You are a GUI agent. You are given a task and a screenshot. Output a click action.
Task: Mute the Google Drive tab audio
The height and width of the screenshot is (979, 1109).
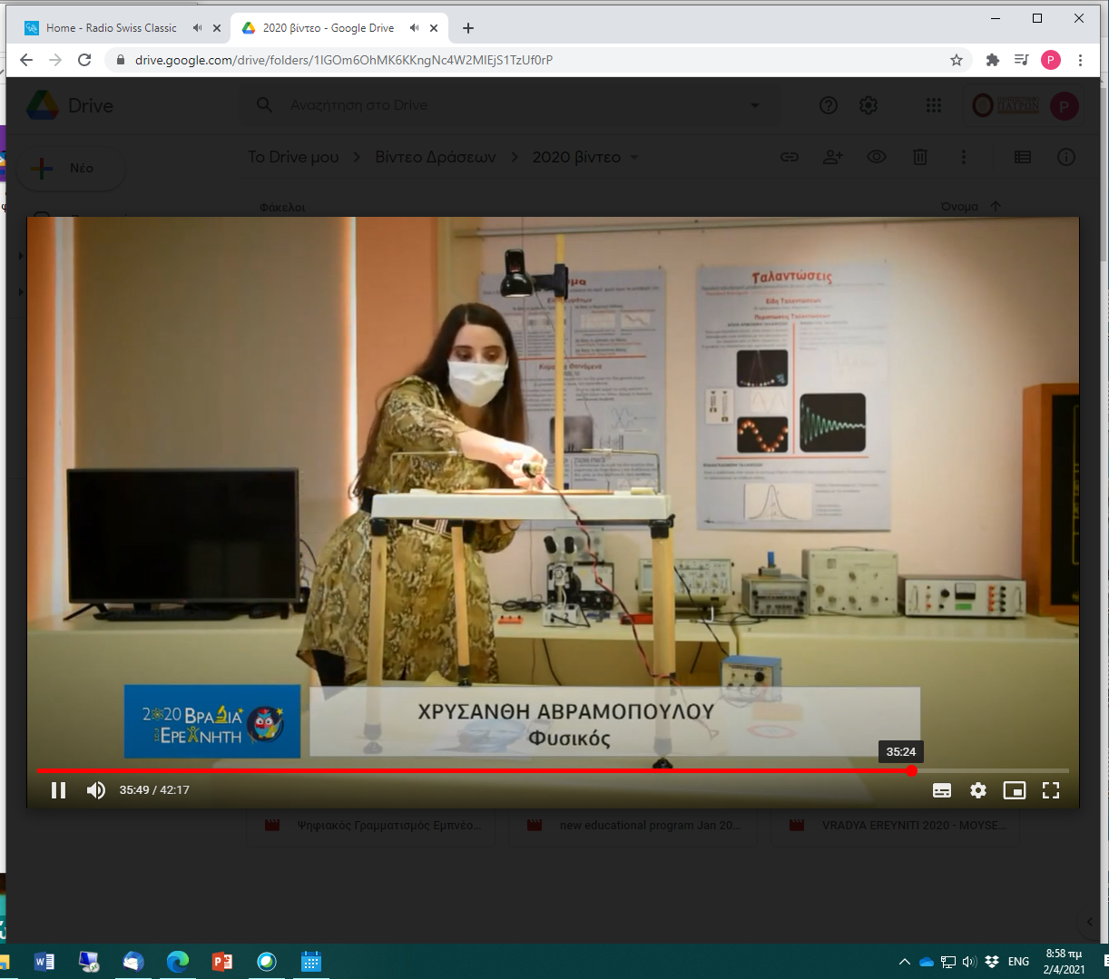415,28
